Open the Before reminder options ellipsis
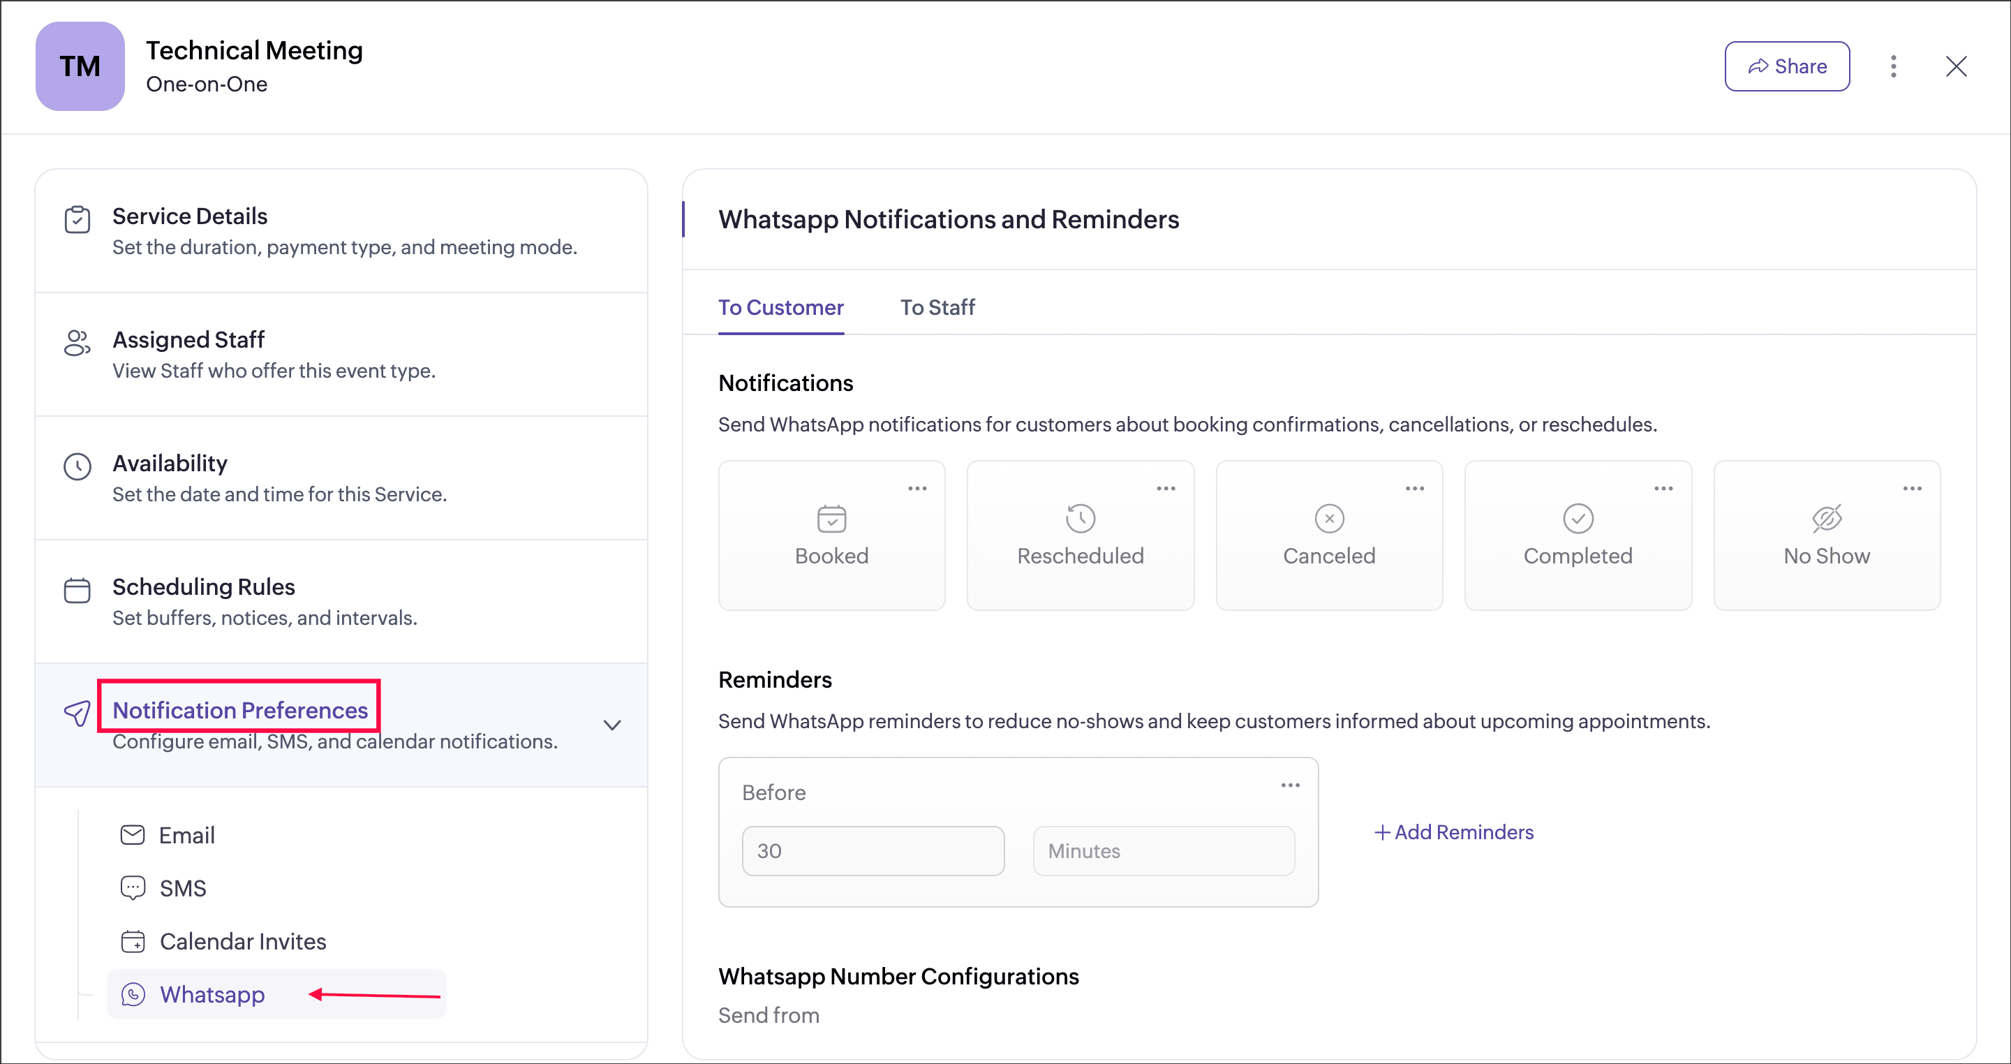 pyautogui.click(x=1291, y=785)
